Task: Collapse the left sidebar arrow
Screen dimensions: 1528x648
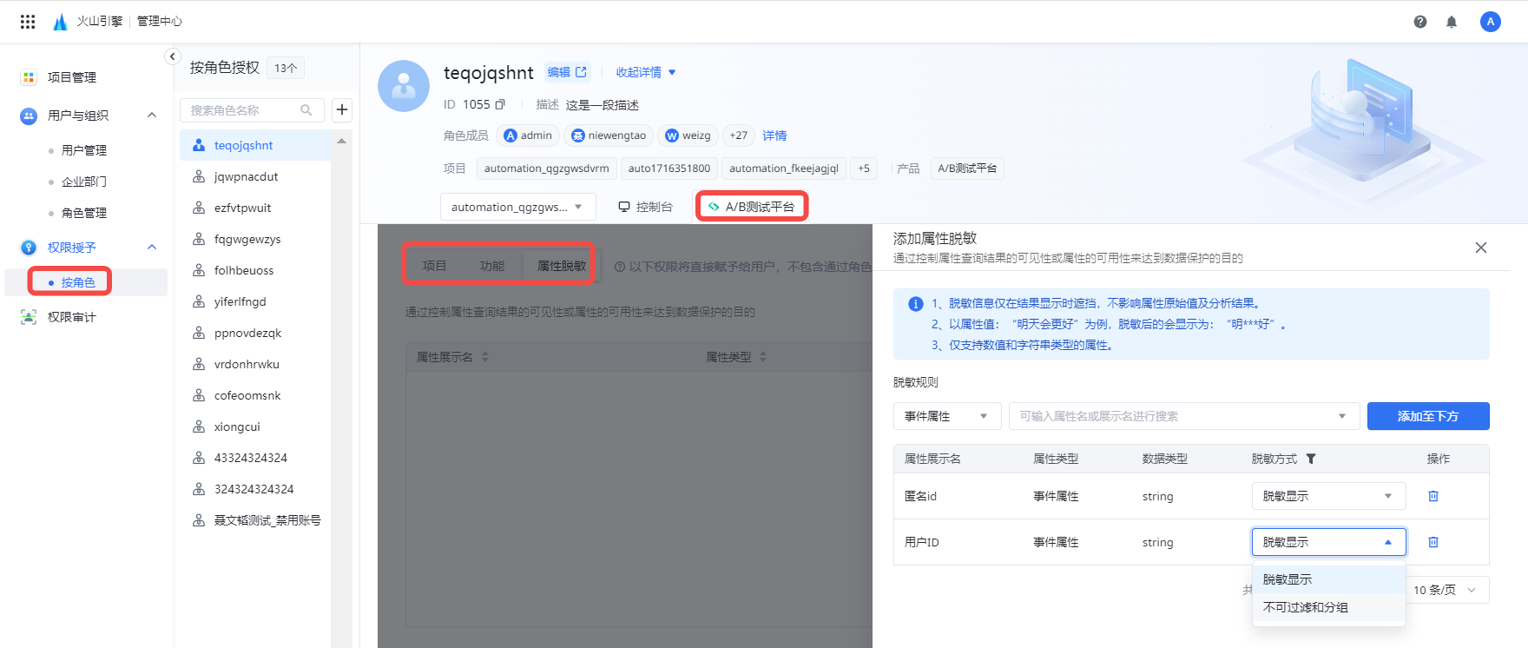Action: coord(172,56)
